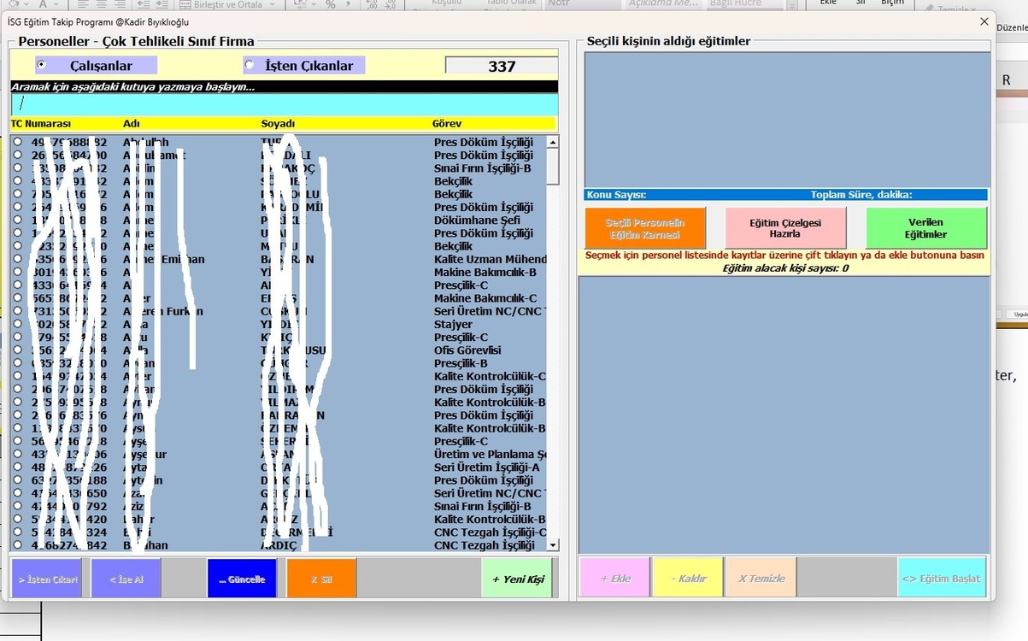This screenshot has height=641, width=1028.
Task: Click the cyan search box above the list
Action: 284,104
